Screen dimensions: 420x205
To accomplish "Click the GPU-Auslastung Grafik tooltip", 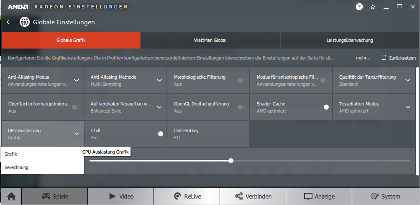I will (x=106, y=152).
